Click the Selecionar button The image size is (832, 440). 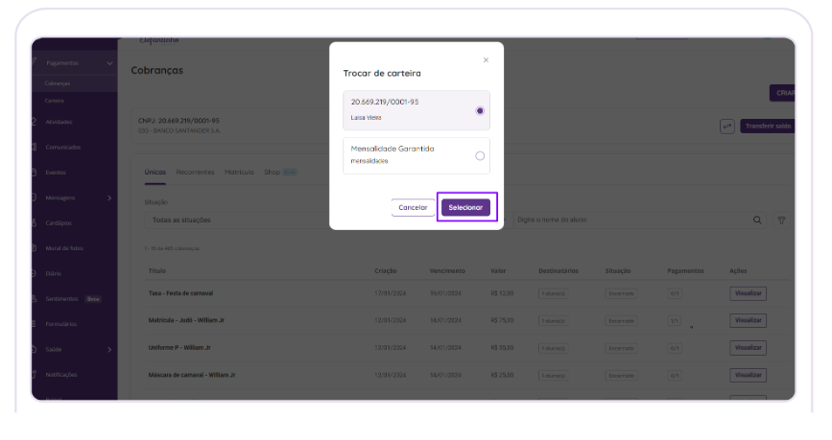[466, 207]
